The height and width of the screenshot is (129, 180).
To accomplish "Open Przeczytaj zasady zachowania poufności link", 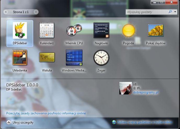I will tap(46, 113).
